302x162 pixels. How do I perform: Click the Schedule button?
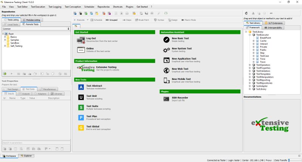tap(96, 20)
